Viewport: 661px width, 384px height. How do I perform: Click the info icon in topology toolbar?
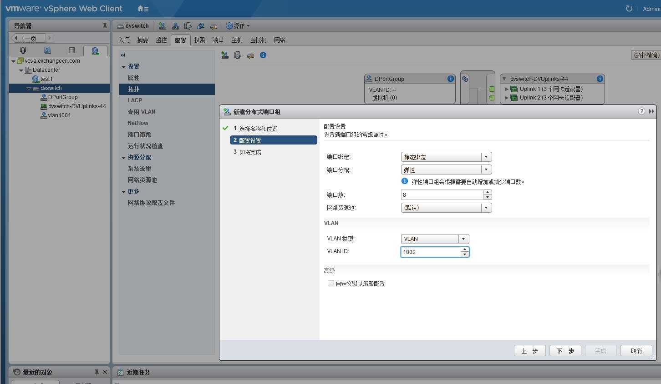click(263, 55)
